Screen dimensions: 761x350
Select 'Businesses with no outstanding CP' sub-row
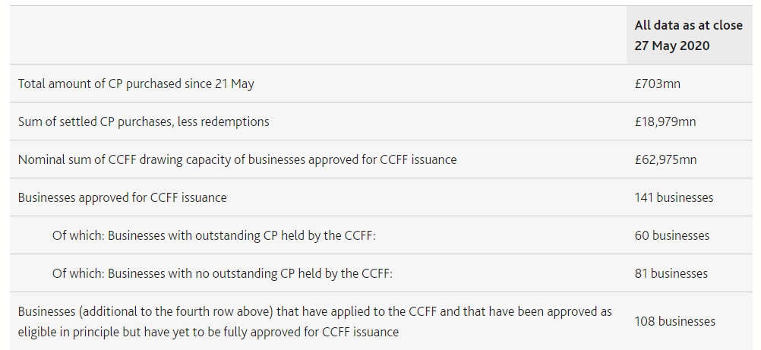[223, 273]
